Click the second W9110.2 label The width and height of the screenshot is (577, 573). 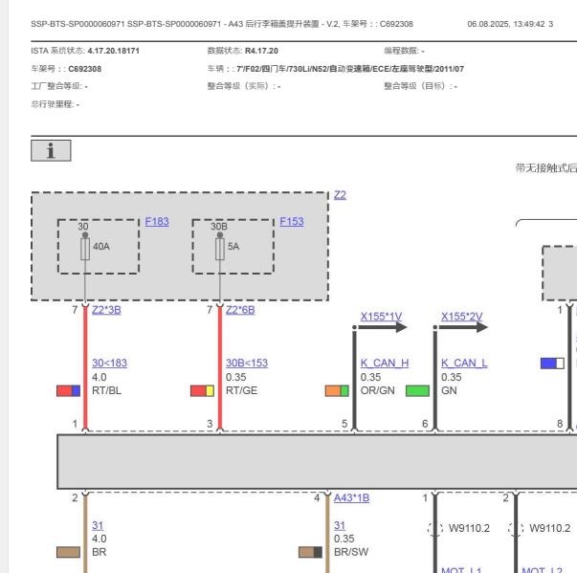[x=550, y=528]
